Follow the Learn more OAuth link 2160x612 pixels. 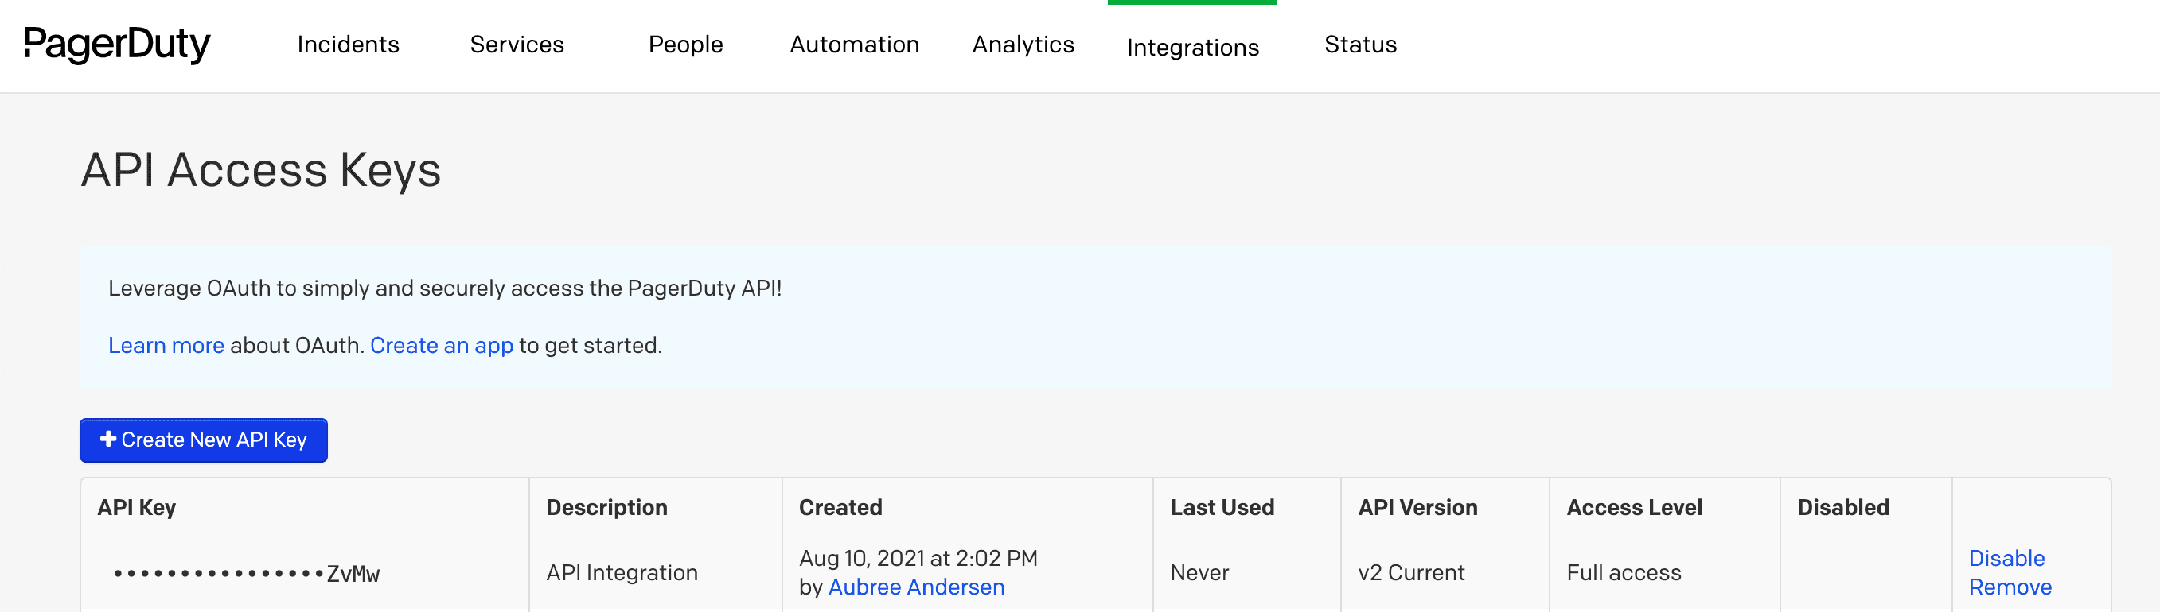pyautogui.click(x=166, y=345)
